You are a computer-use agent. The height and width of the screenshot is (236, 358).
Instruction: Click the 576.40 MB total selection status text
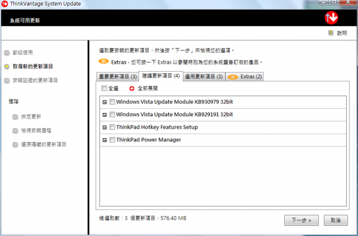pyautogui.click(x=143, y=219)
